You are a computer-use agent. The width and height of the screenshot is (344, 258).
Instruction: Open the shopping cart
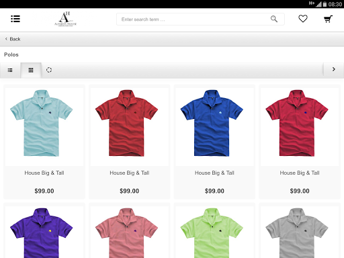(328, 19)
